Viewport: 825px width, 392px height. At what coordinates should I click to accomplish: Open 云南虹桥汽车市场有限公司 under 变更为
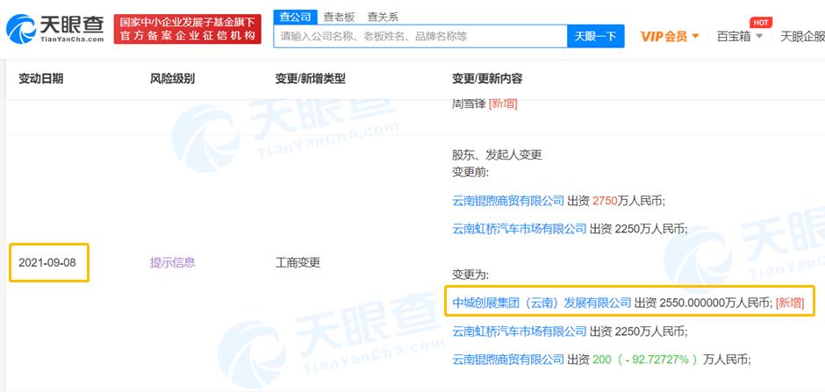[519, 331]
